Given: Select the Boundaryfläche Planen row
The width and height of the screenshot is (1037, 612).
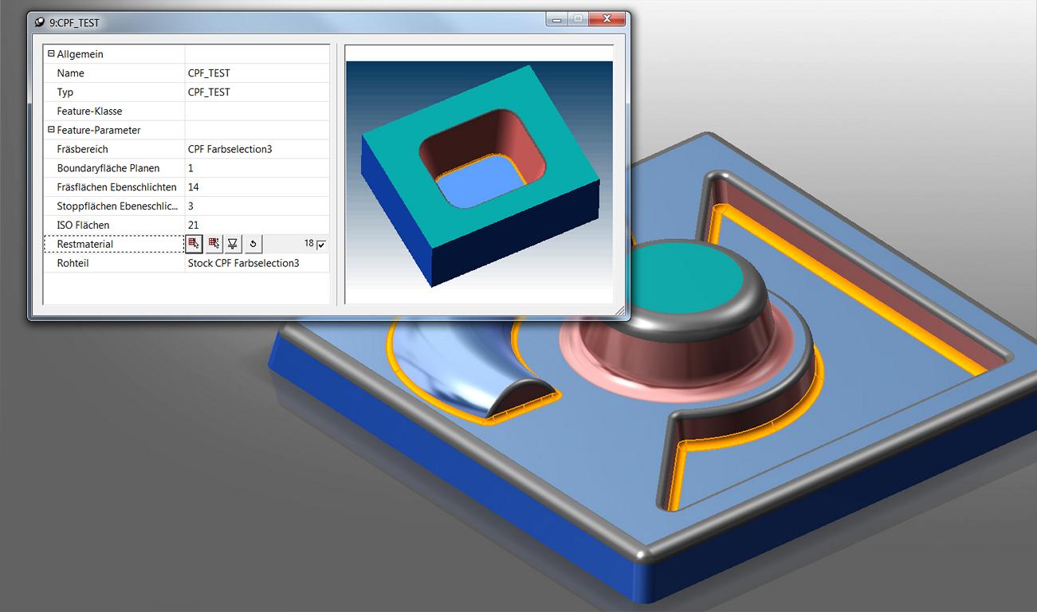Looking at the screenshot, I should pyautogui.click(x=186, y=168).
